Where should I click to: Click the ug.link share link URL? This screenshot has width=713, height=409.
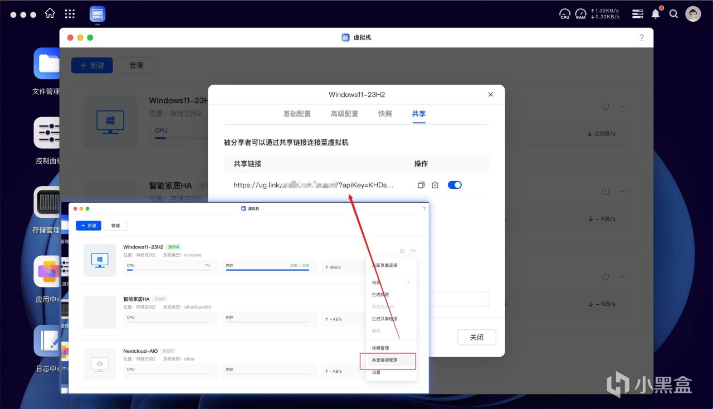tap(314, 185)
